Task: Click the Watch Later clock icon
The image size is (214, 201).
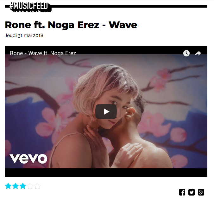Action: pos(186,53)
